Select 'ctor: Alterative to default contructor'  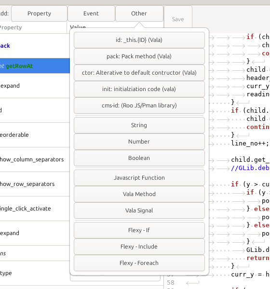pyautogui.click(x=139, y=73)
